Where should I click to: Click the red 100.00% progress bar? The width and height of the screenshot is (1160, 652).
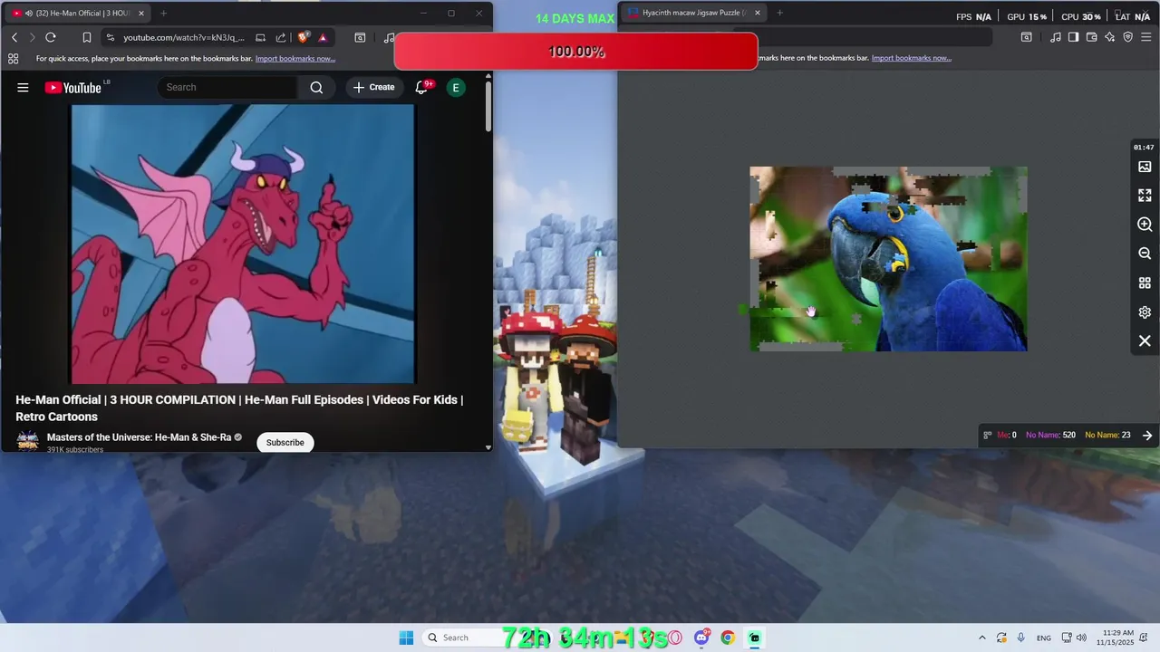click(575, 52)
